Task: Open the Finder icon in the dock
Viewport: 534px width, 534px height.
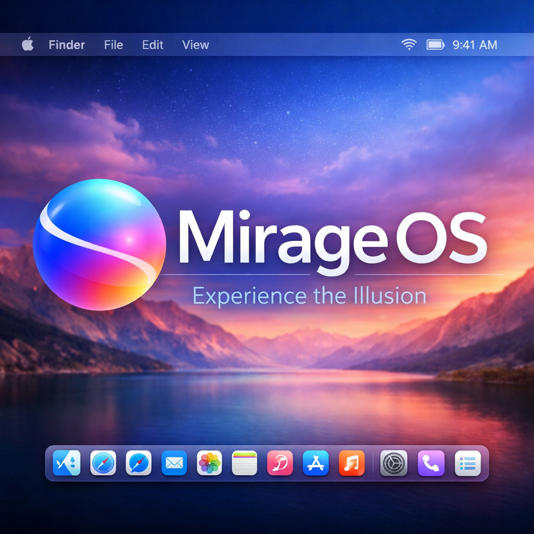Action: 67,463
